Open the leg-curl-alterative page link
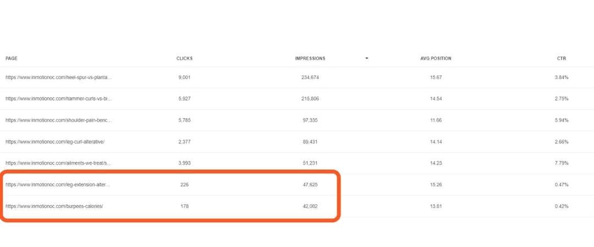Image resolution: width=594 pixels, height=247 pixels. (x=55, y=142)
